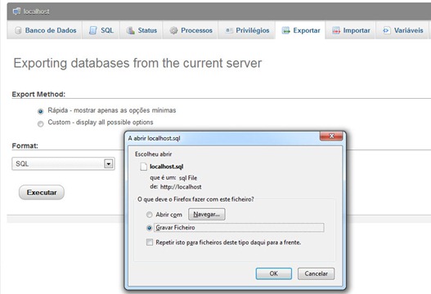Go to the Processos tab

tap(191, 30)
